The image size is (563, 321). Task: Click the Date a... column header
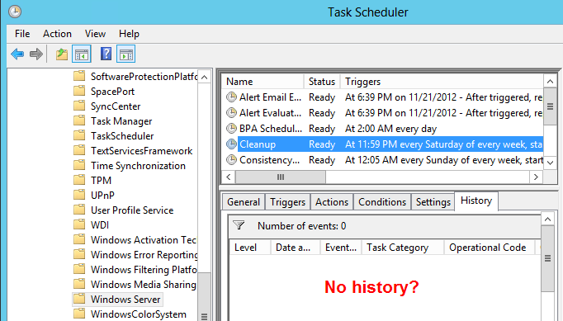pyautogui.click(x=296, y=248)
